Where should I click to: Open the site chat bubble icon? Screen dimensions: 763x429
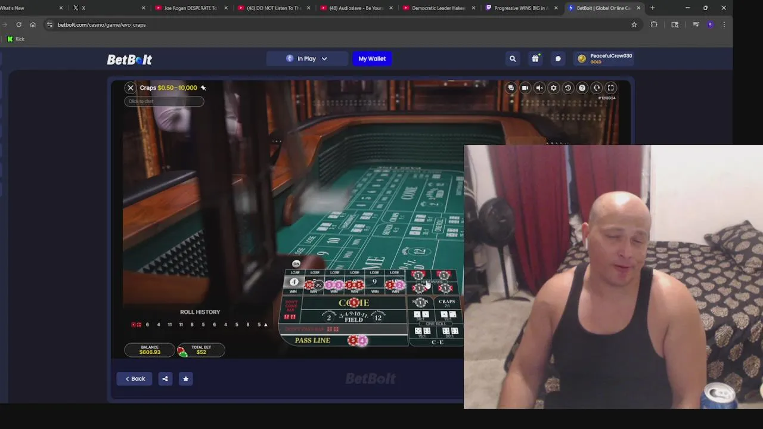tap(558, 58)
